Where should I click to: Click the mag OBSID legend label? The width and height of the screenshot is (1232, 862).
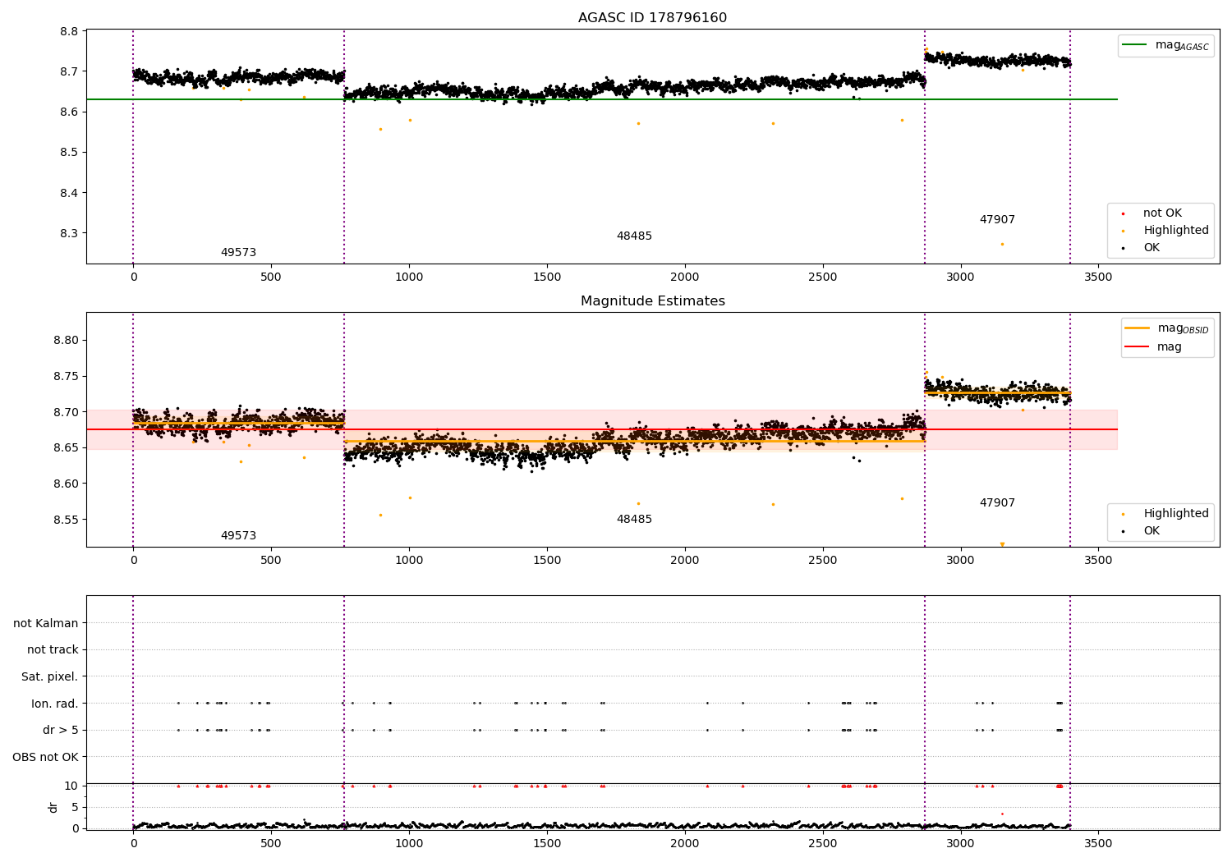[1183, 328]
